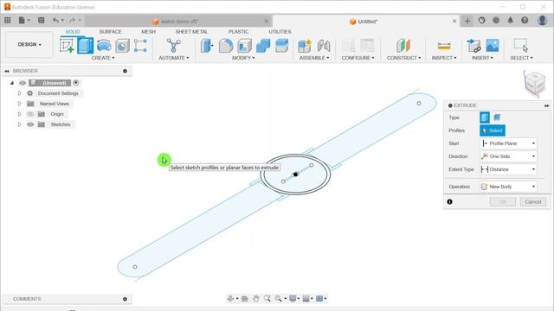Open the Help question mark

(x=525, y=21)
